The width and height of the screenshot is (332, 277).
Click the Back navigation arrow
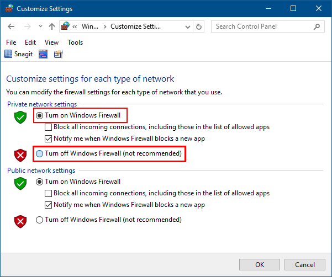[x=12, y=26]
